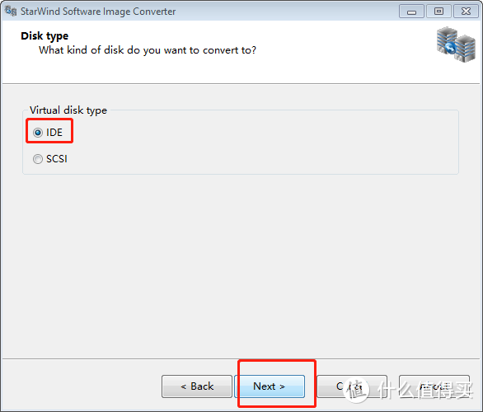This screenshot has height=412, width=483.
Task: Click the server disks icon in header
Action: pos(456,44)
